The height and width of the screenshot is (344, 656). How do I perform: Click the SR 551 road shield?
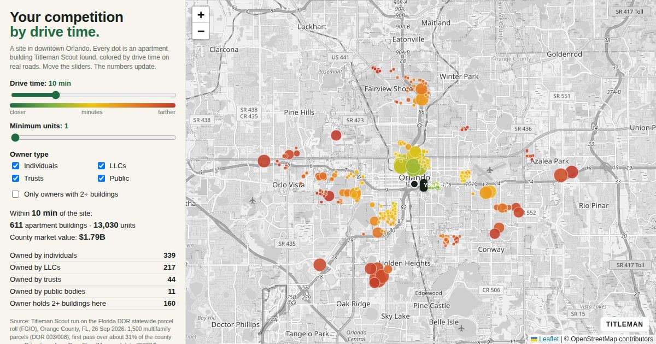point(561,96)
